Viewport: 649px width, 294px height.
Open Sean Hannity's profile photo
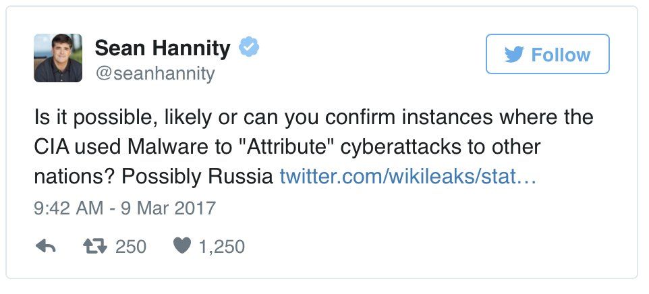click(x=58, y=58)
